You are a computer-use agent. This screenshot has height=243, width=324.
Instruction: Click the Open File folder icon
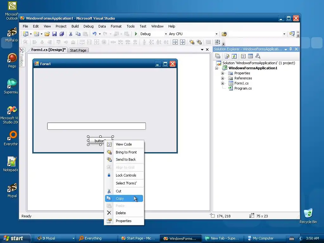47,34
